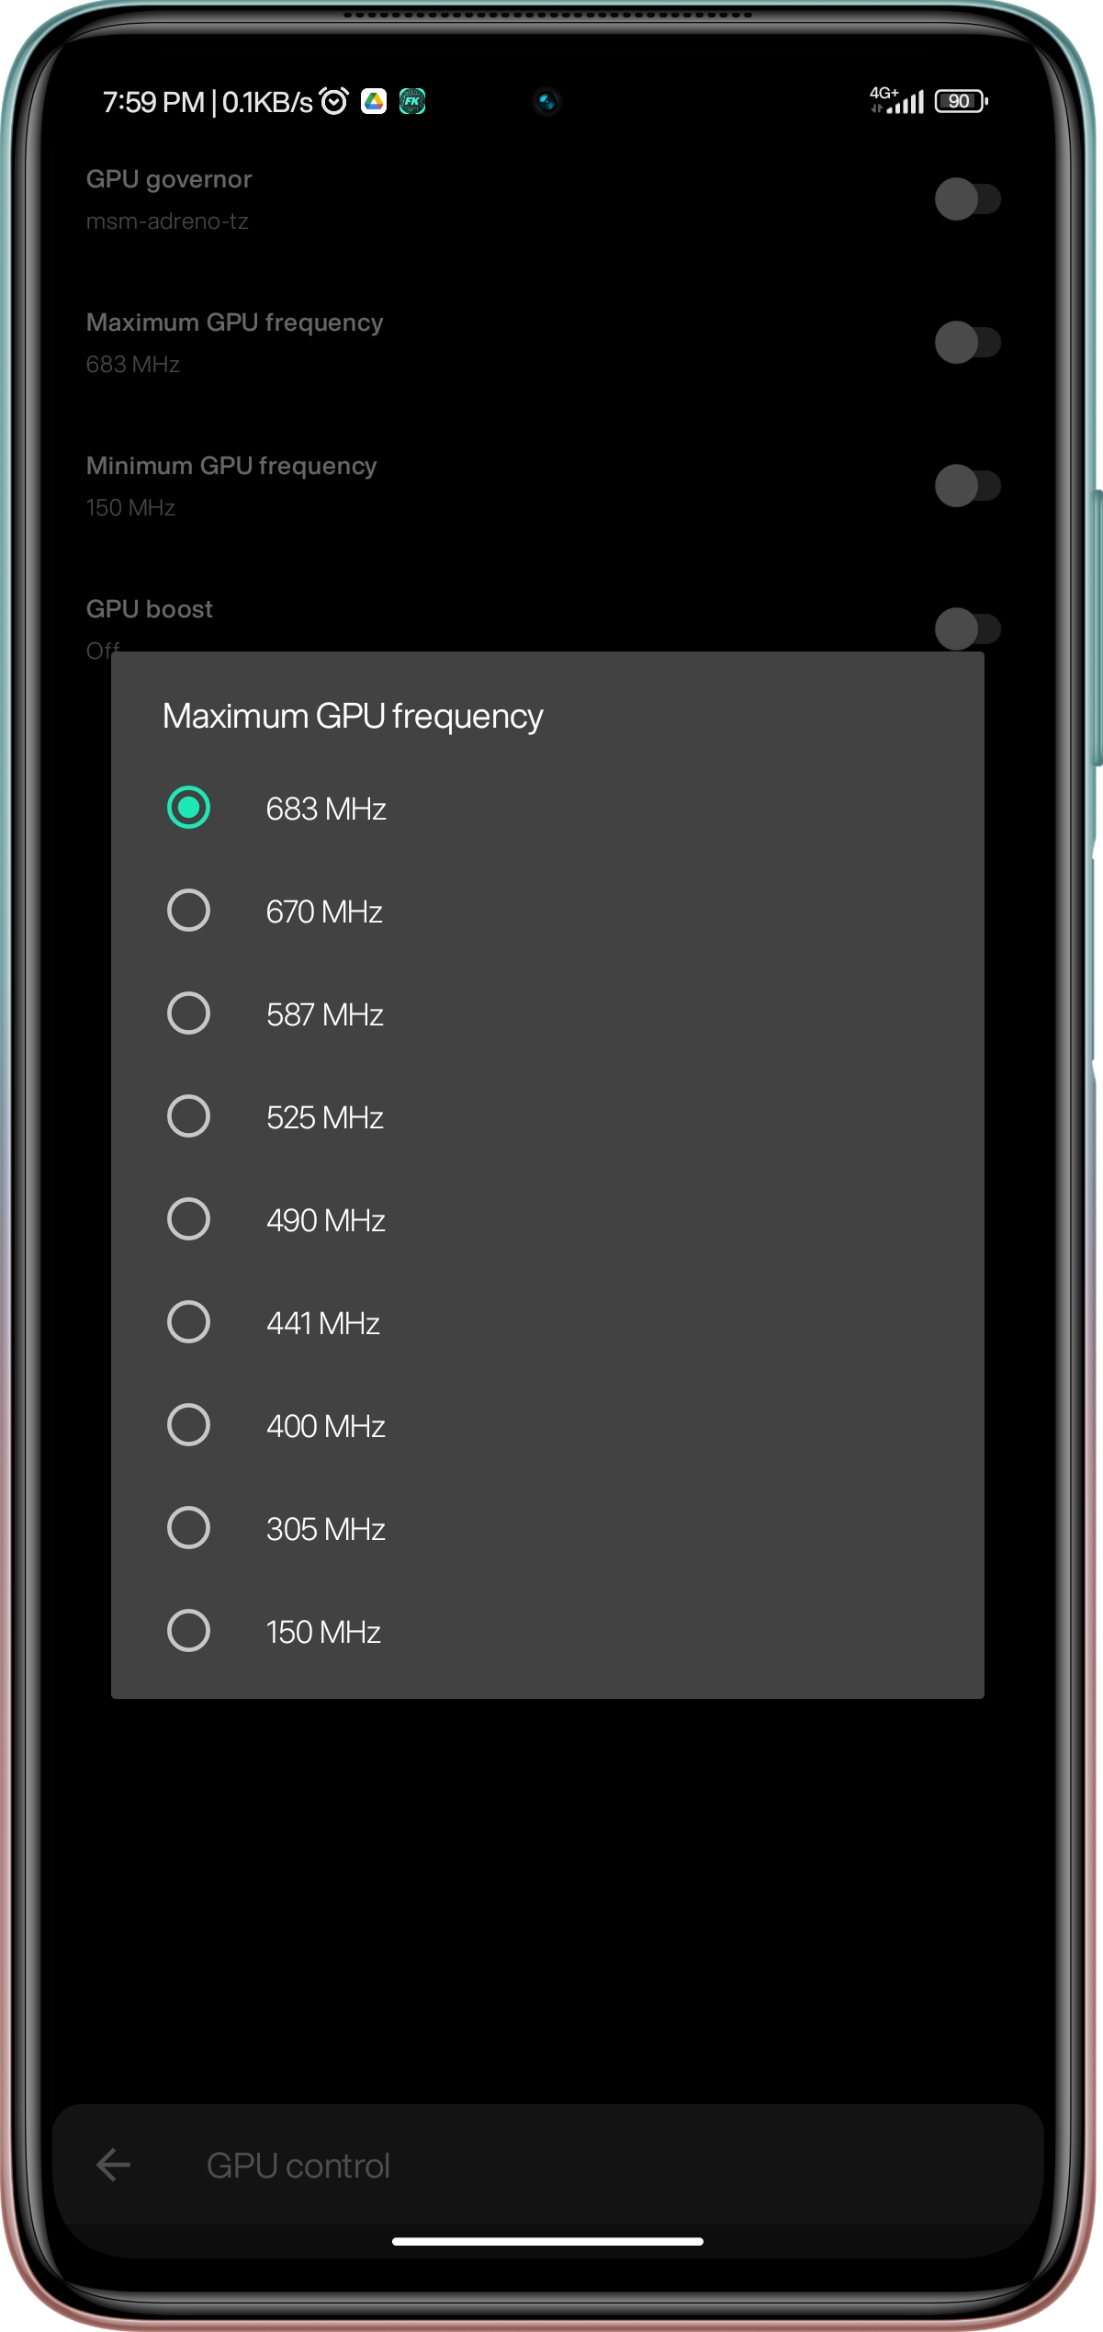Choose the 525 MHz option
The height and width of the screenshot is (2332, 1103).
[547, 1116]
